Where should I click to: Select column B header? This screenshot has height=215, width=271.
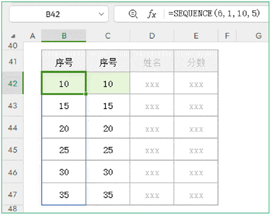tap(64, 36)
